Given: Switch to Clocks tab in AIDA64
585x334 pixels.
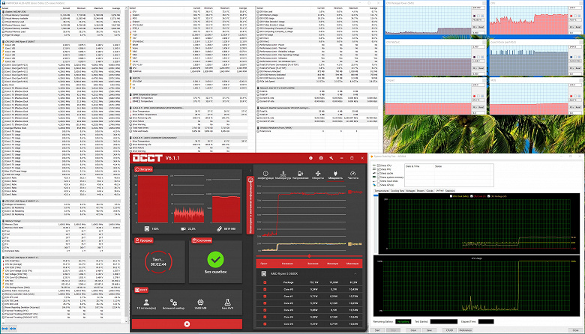Looking at the screenshot, I should coord(430,191).
